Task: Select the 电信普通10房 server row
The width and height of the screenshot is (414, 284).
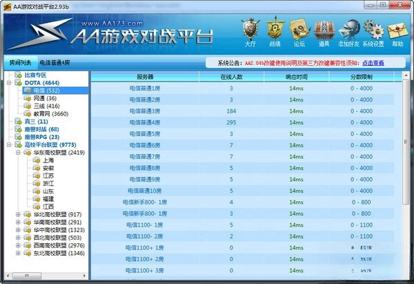Action: click(242, 191)
